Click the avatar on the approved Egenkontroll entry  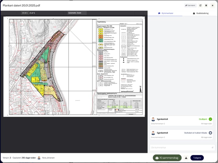click(153, 120)
